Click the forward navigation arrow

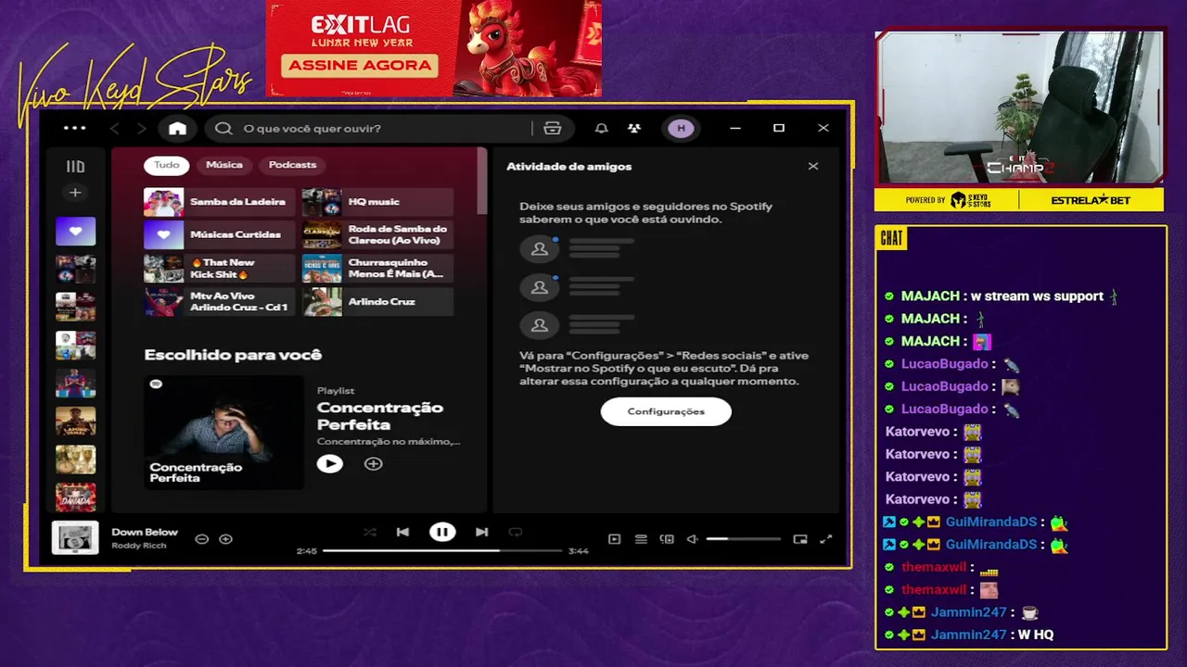pyautogui.click(x=141, y=129)
